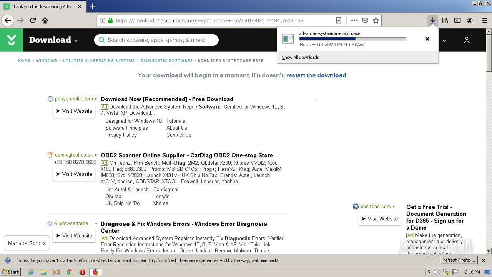Click the green CNET Download logo

pyautogui.click(x=12, y=40)
